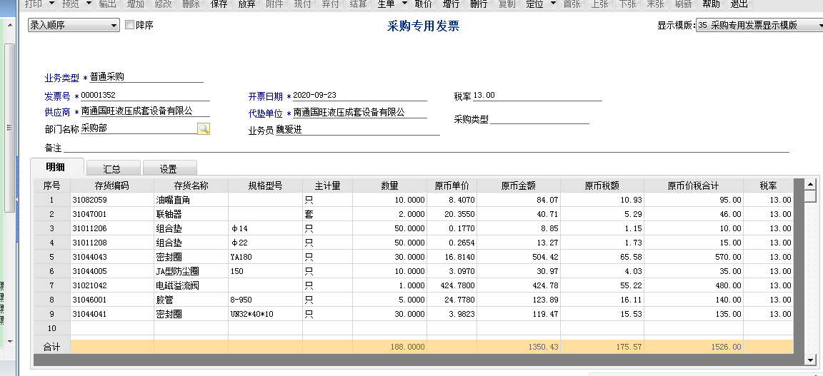The height and width of the screenshot is (376, 823).
Task: Click the 供应商 supplier field
Action: click(x=145, y=111)
